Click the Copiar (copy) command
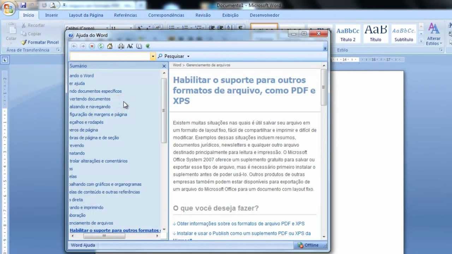This screenshot has width=452, height=254. click(x=31, y=34)
